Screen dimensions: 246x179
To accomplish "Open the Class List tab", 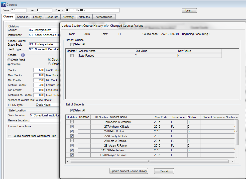I will point(52,17).
